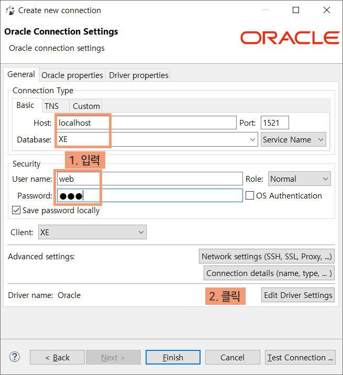The width and height of the screenshot is (343, 375).
Task: Enable OS Authentication checkbox
Action: click(250, 195)
